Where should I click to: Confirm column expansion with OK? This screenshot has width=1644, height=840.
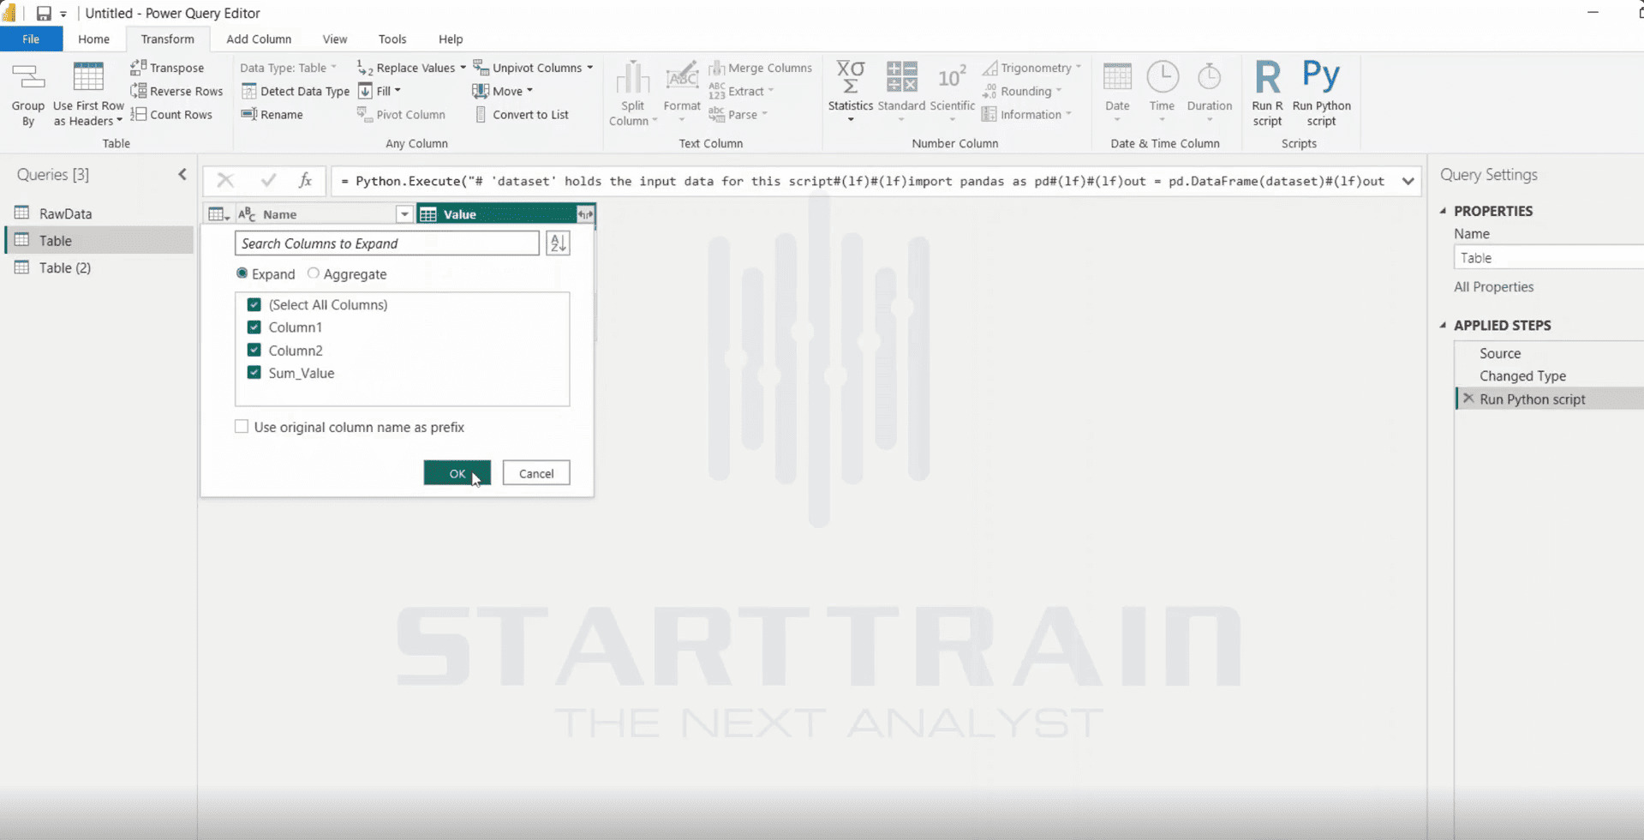tap(457, 473)
